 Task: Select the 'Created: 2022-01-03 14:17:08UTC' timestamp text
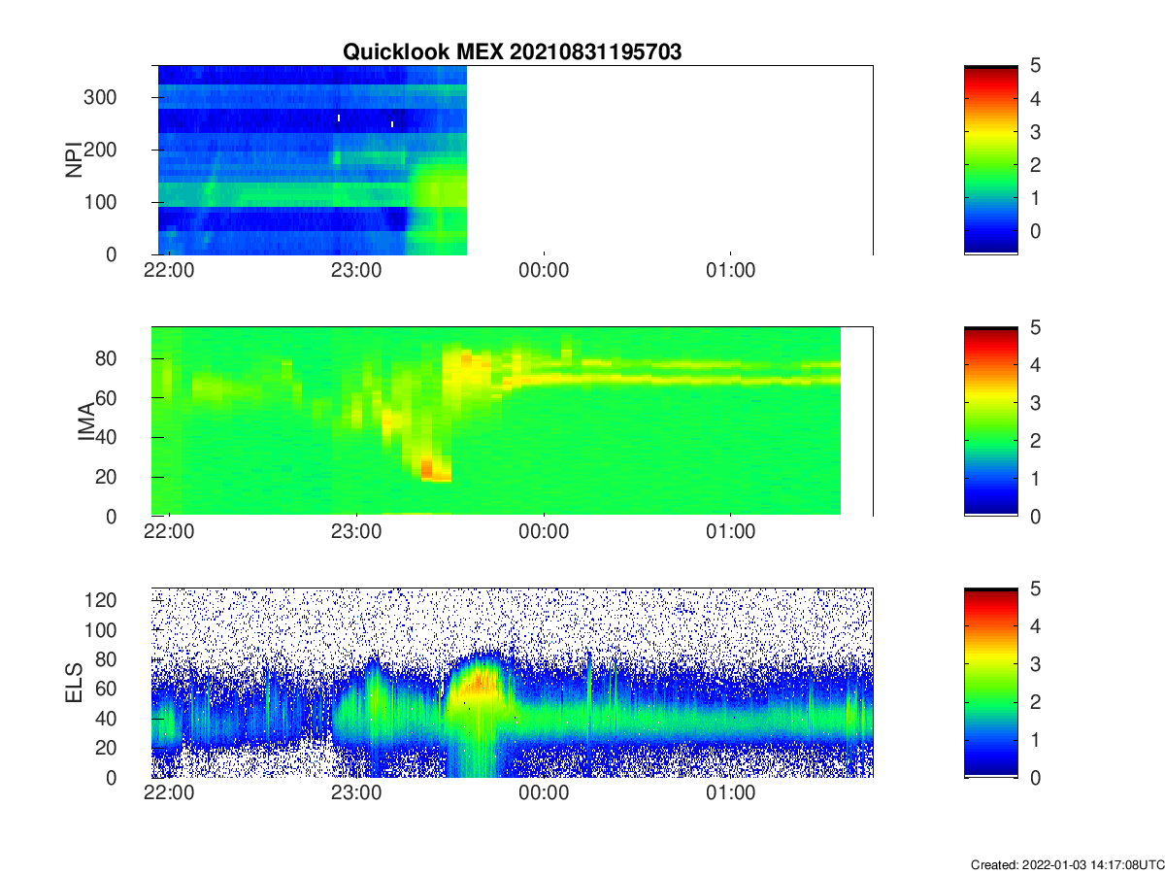tap(1066, 864)
